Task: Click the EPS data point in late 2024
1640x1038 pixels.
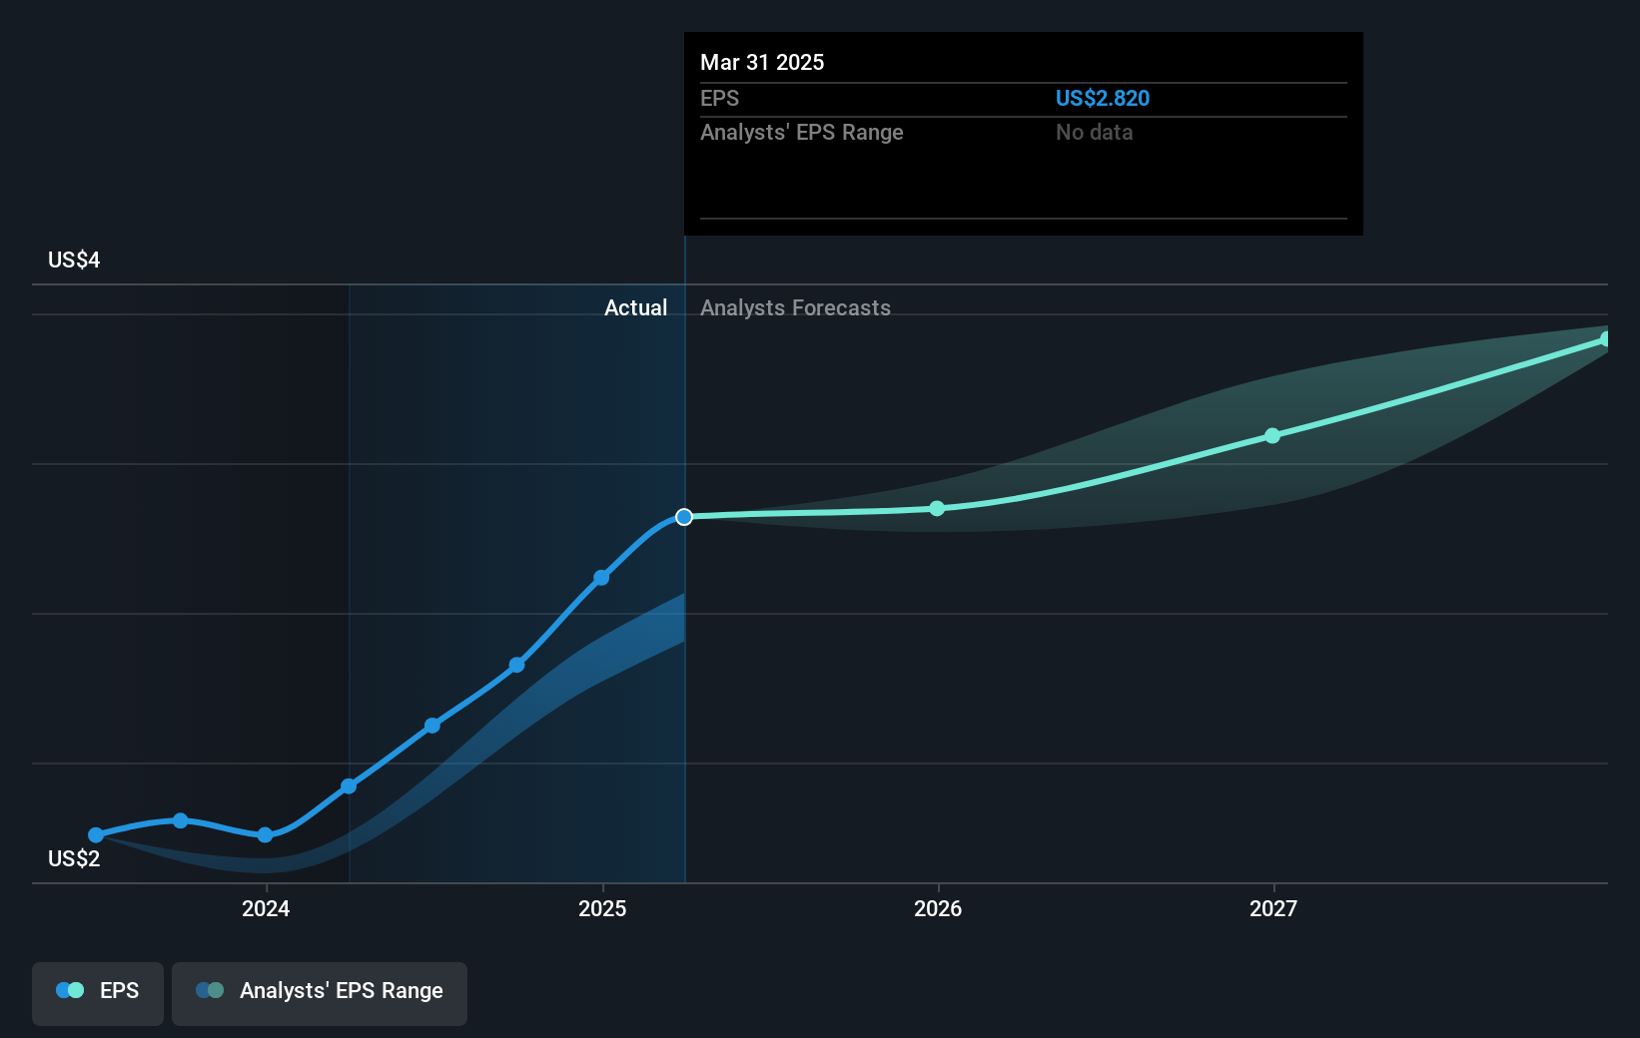Action: [517, 665]
